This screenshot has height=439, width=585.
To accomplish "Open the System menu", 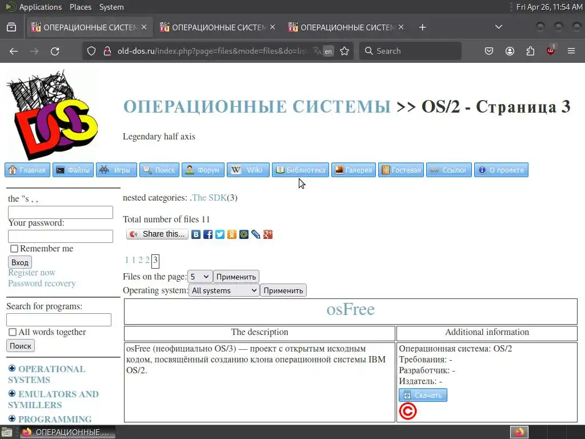I will tap(111, 7).
